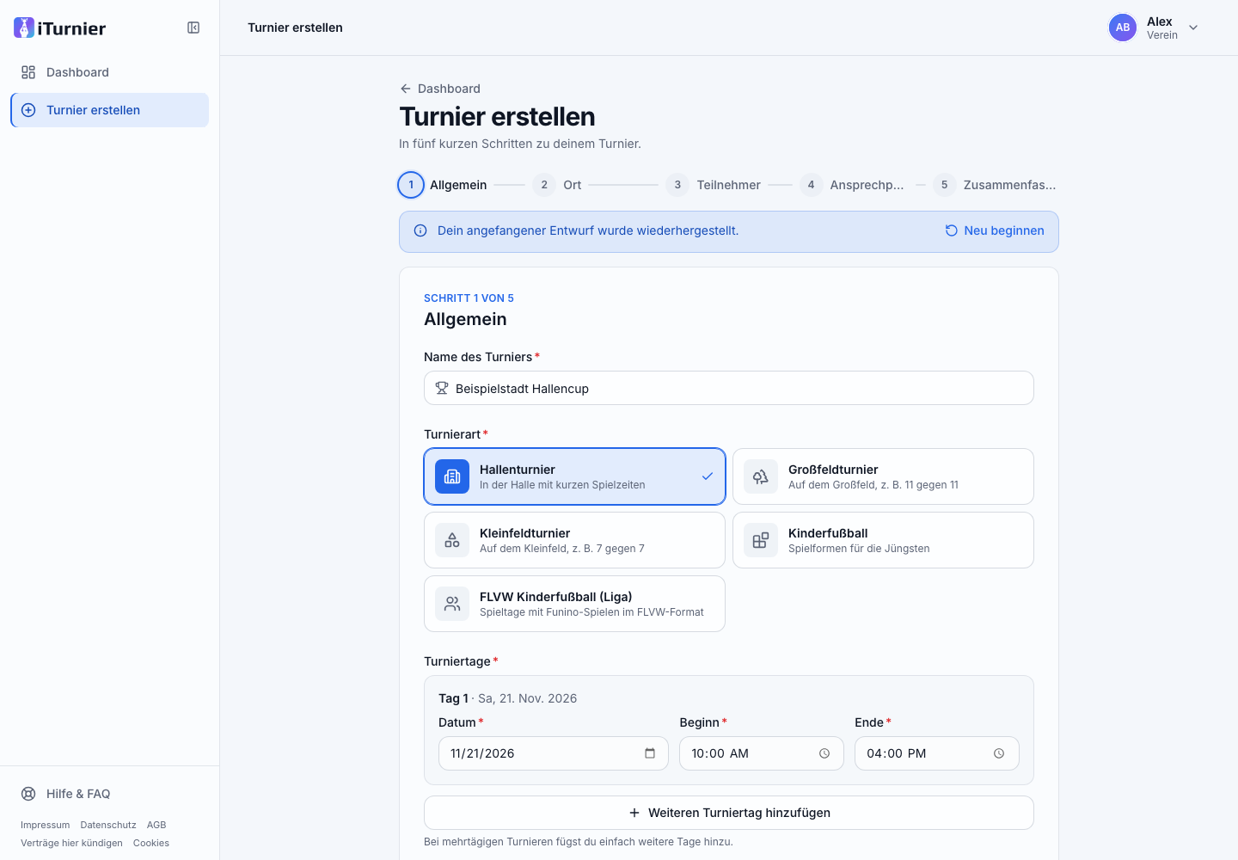Open Turnier erstellen in the sidebar
1238x860 pixels.
(x=109, y=110)
